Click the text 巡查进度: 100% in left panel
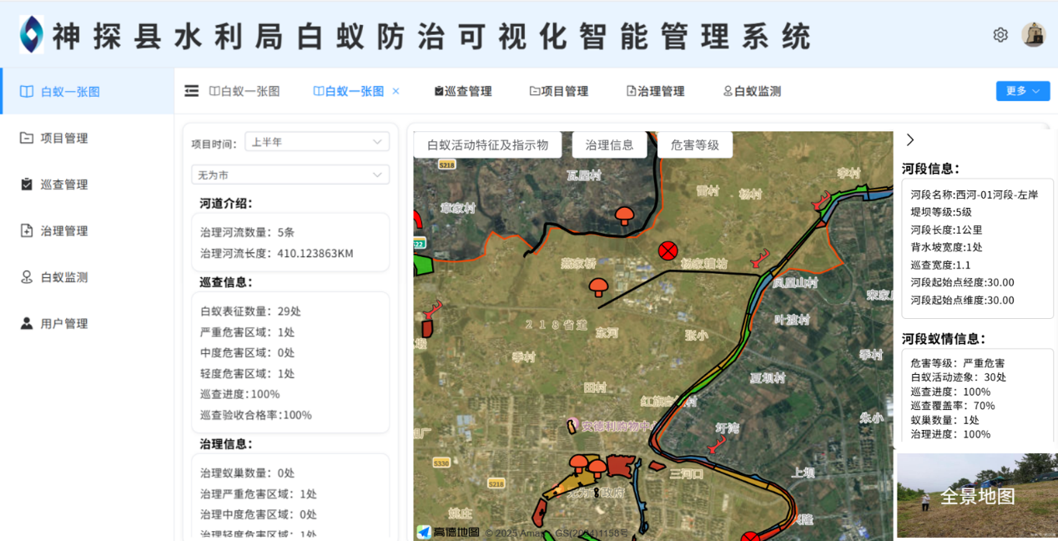This screenshot has width=1058, height=541. (x=240, y=394)
